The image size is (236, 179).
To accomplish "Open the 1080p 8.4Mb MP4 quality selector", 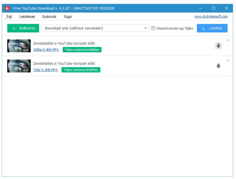I will click(x=46, y=50).
